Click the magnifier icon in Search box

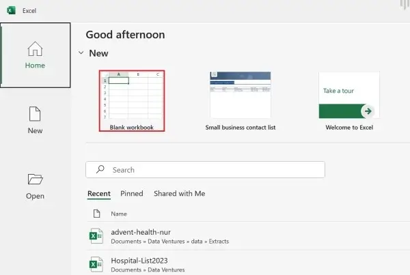pyautogui.click(x=100, y=169)
